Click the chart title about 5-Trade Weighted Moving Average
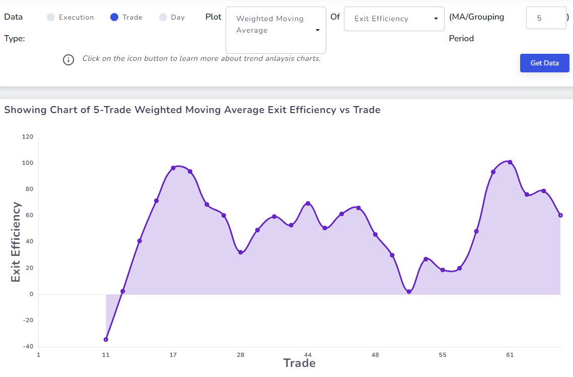 coord(192,110)
